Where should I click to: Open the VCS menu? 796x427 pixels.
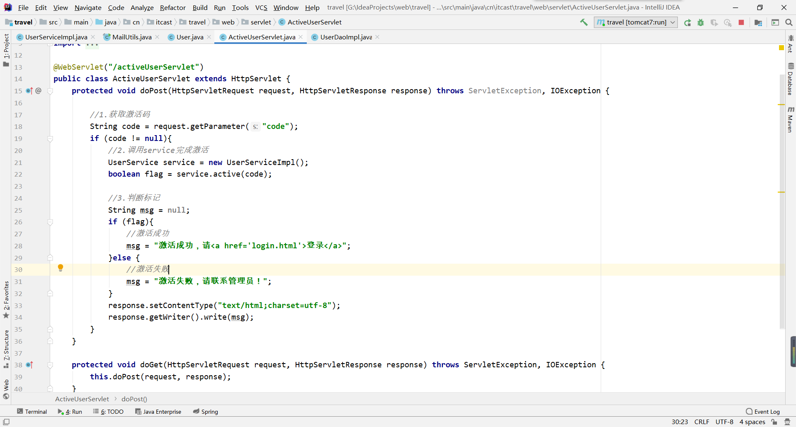[261, 7]
